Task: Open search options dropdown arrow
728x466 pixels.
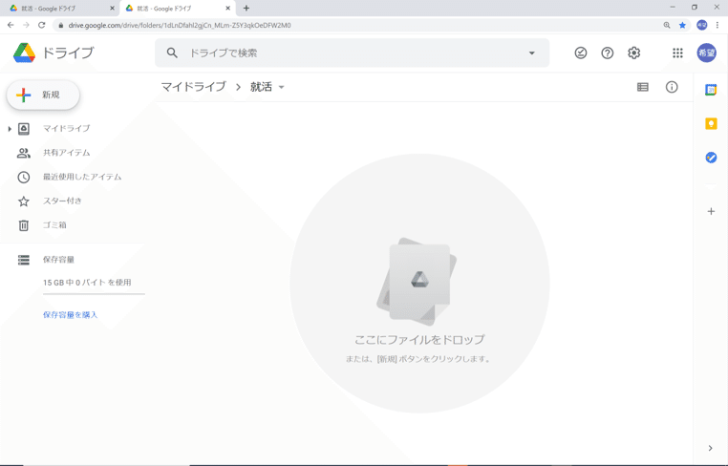Action: [531, 53]
